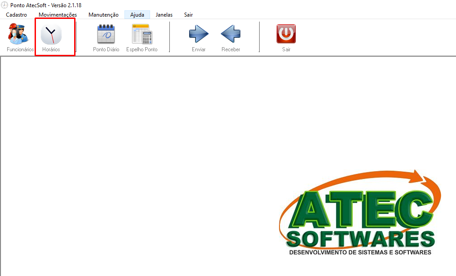Open the Cadastro menu

tap(16, 14)
